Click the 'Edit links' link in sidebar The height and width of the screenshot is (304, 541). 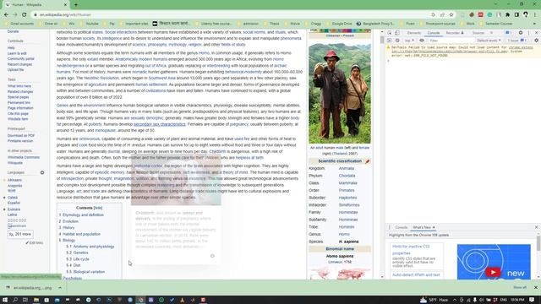(35, 242)
